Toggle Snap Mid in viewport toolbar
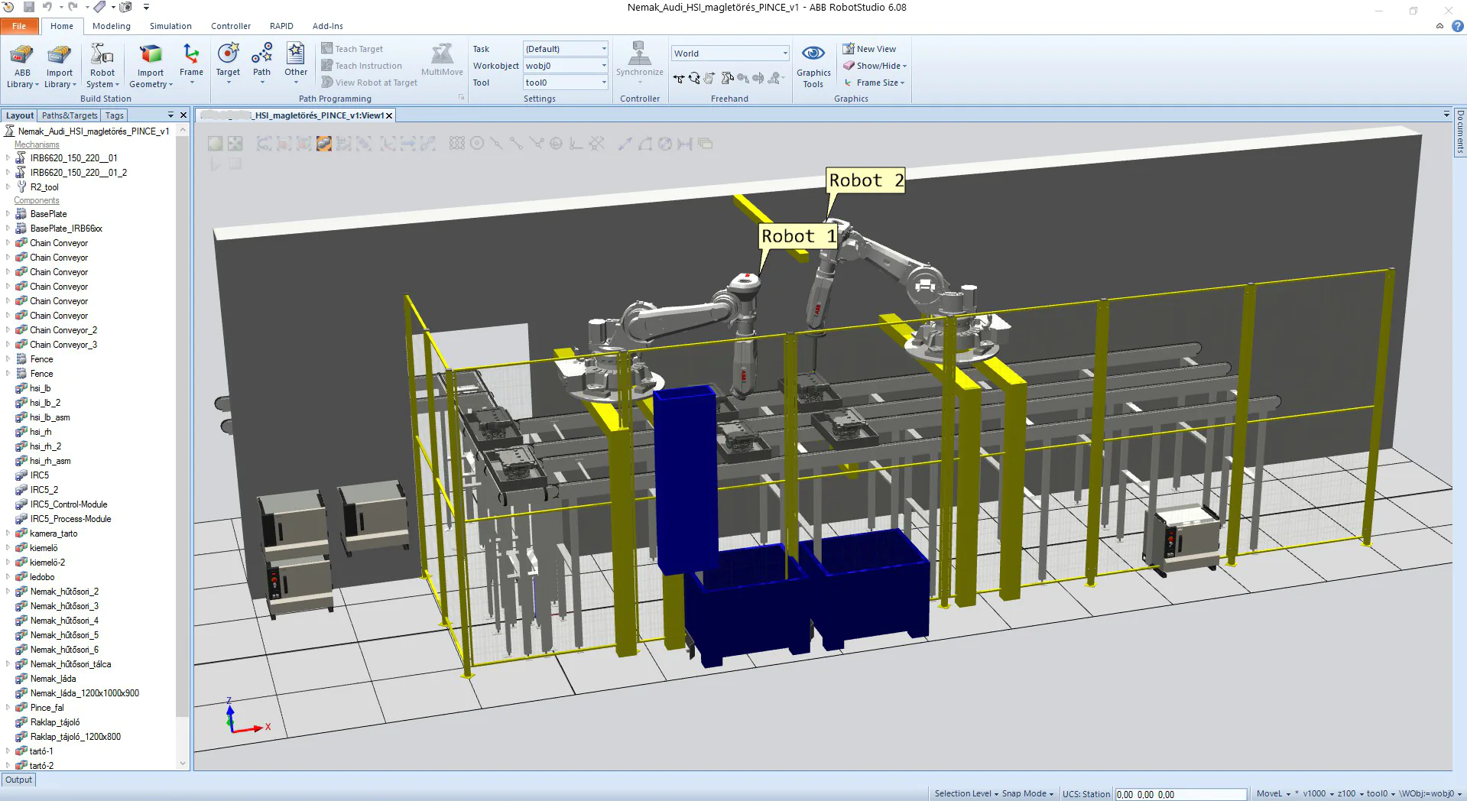 coord(497,144)
